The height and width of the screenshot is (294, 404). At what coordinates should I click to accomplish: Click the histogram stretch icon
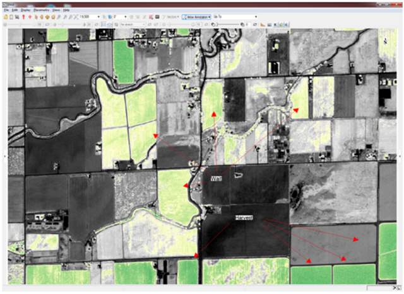tap(263, 24)
